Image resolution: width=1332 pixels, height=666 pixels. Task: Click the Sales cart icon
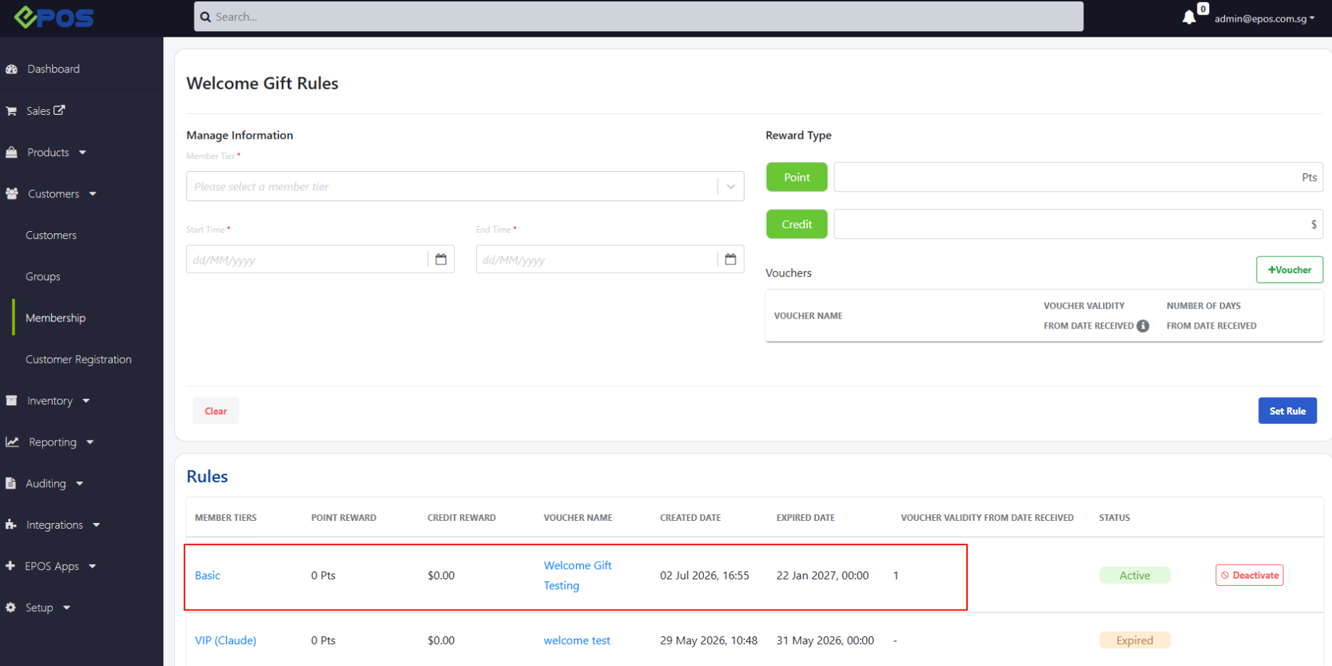[x=12, y=111]
